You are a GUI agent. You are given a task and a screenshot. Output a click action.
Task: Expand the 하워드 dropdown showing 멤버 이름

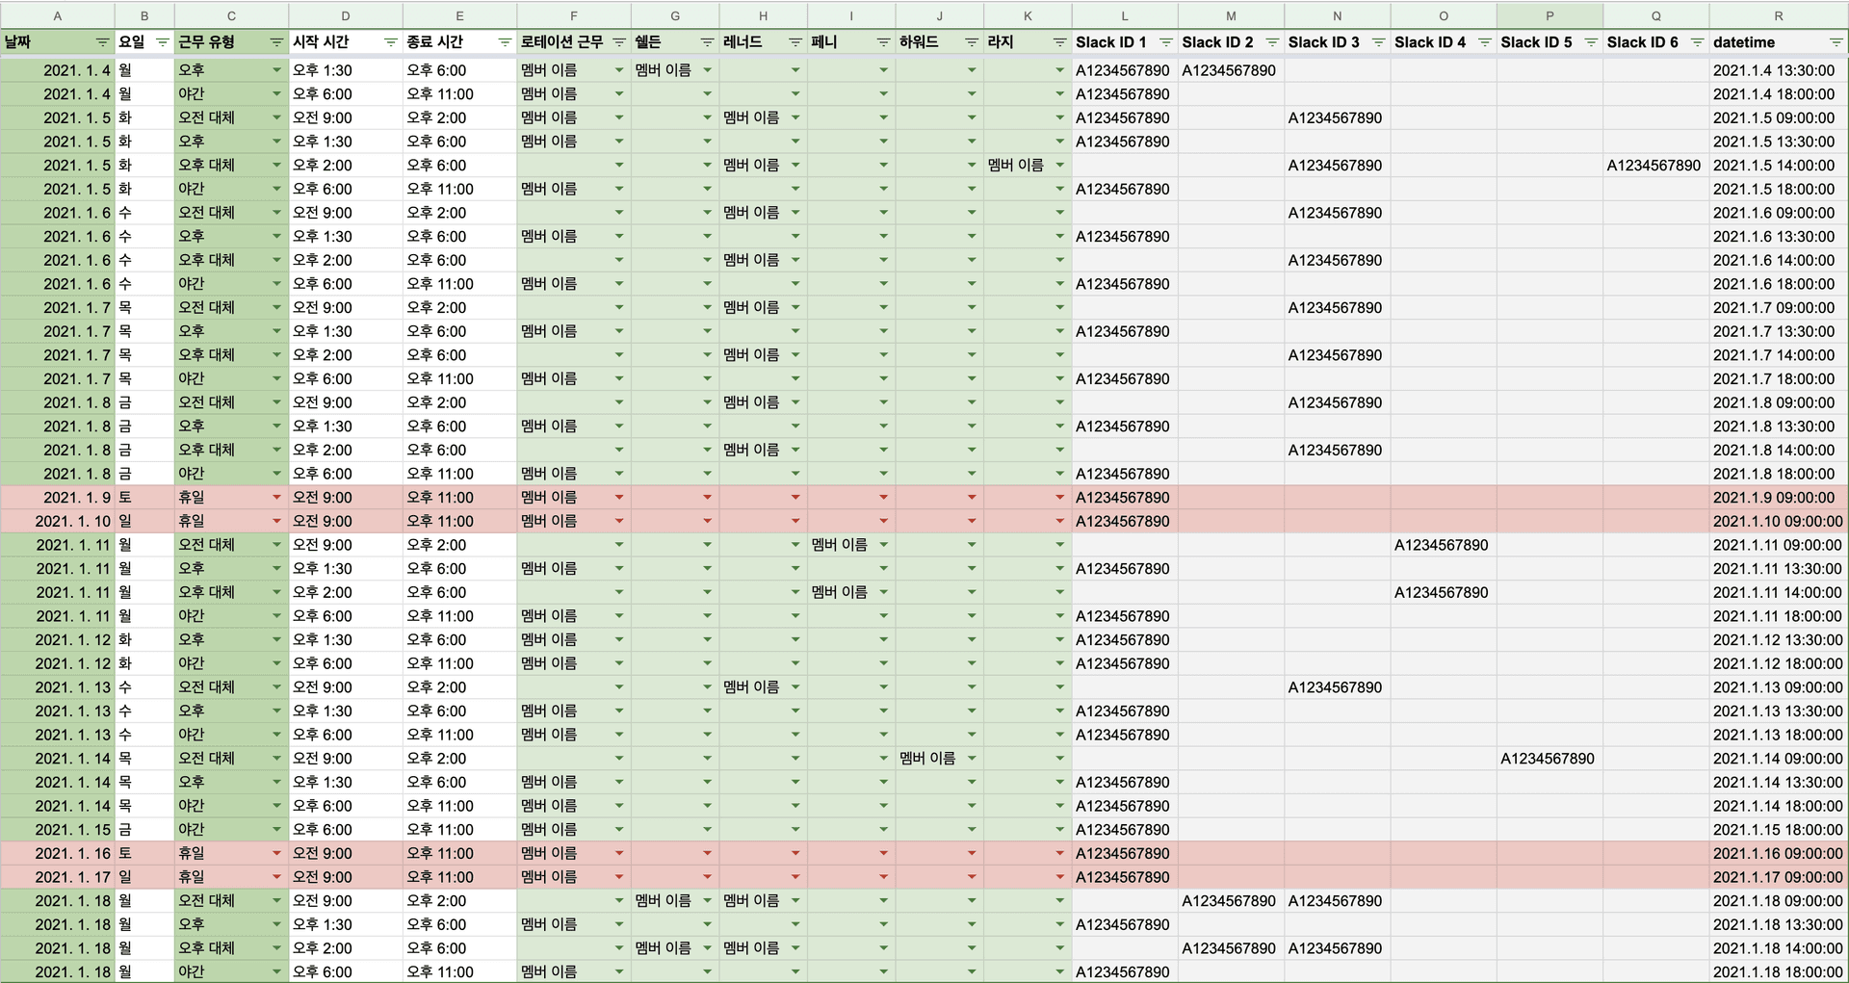[x=971, y=759]
